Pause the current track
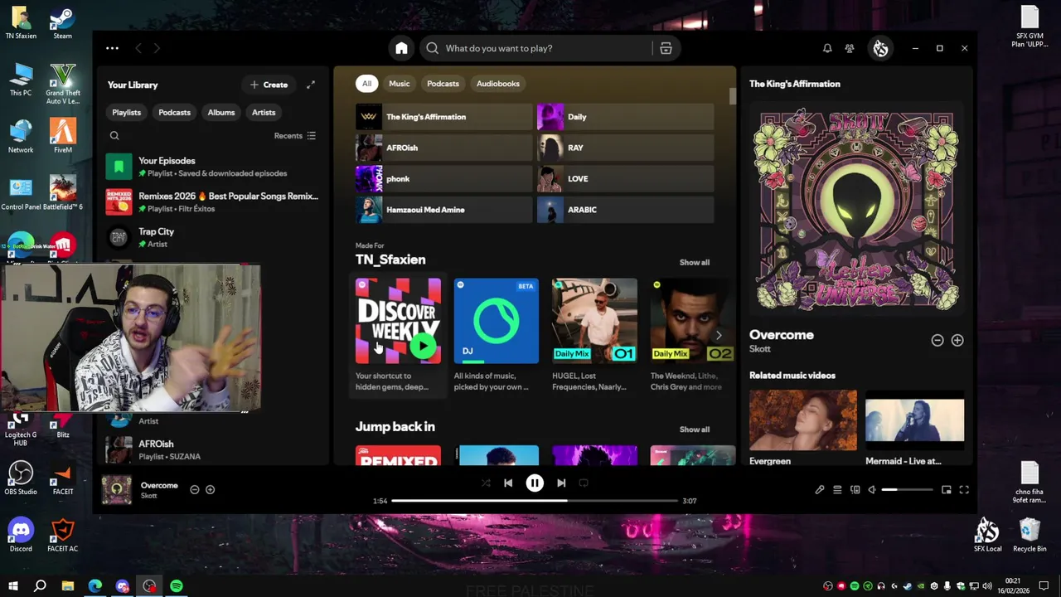 click(x=535, y=483)
